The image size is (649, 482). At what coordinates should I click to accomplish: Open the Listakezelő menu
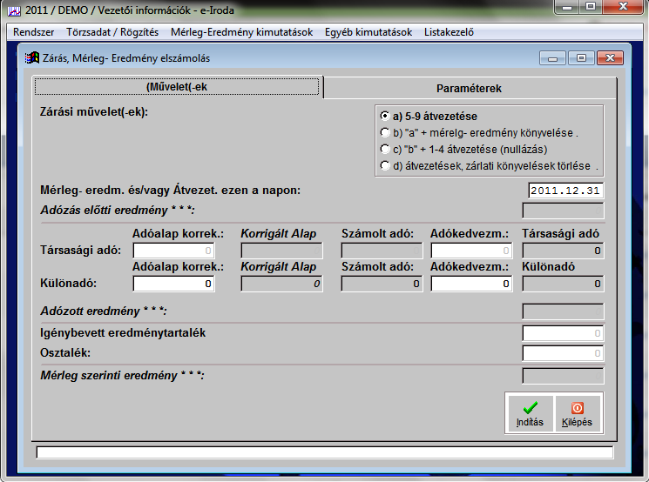(x=449, y=32)
